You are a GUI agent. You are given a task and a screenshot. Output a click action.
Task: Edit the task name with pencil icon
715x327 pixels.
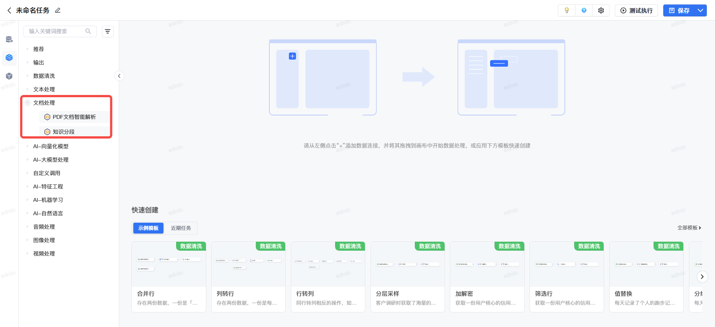pyautogui.click(x=58, y=10)
